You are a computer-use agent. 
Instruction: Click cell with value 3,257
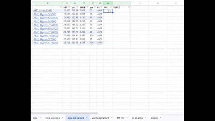tap(84, 21)
